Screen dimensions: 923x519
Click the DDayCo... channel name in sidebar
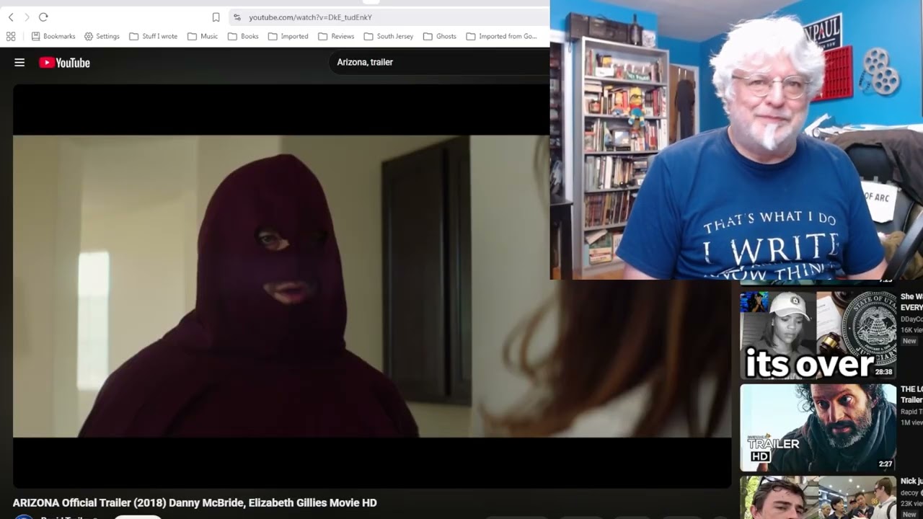point(911,319)
